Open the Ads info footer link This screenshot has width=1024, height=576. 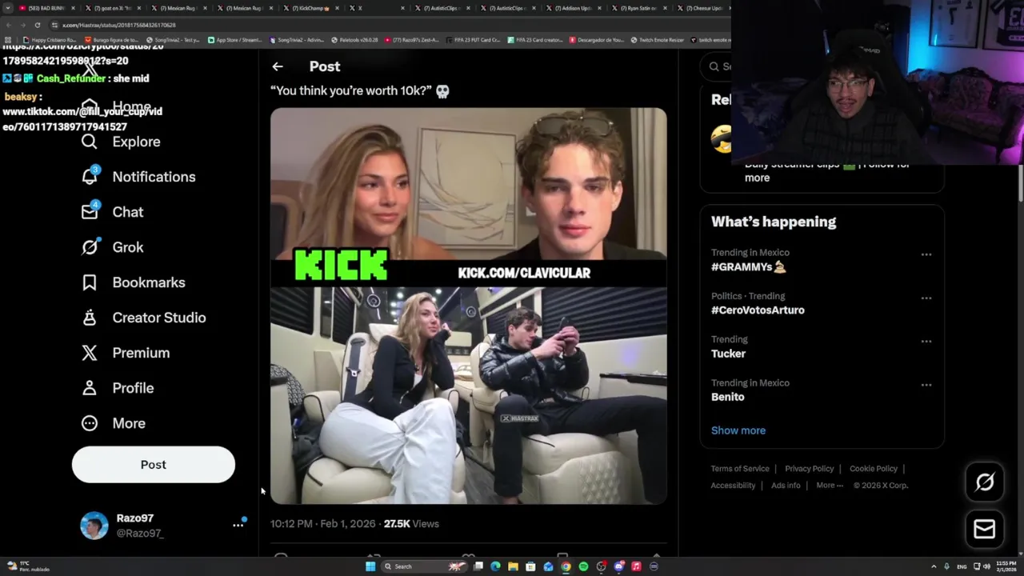coord(786,485)
